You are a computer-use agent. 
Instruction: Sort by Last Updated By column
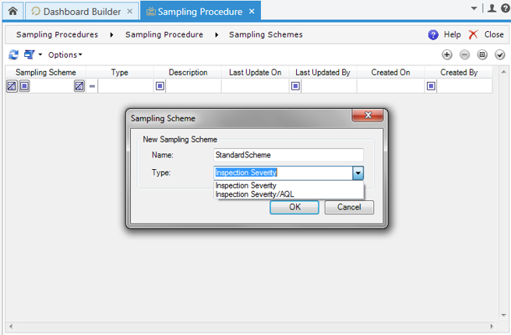tap(323, 72)
